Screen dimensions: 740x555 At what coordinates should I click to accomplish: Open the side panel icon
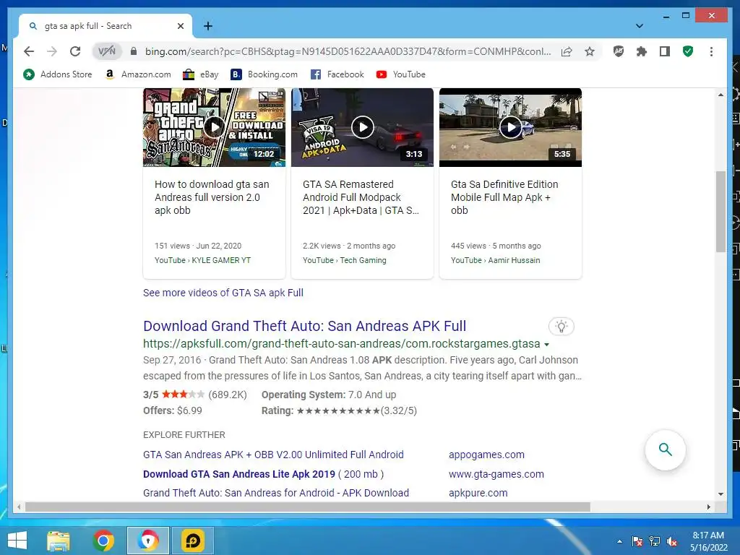pos(665,51)
